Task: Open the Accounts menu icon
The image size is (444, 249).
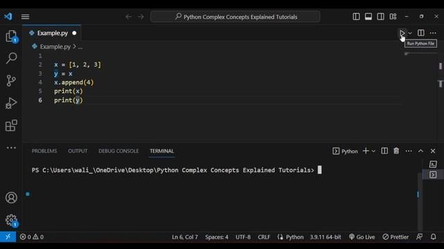Action: click(11, 198)
